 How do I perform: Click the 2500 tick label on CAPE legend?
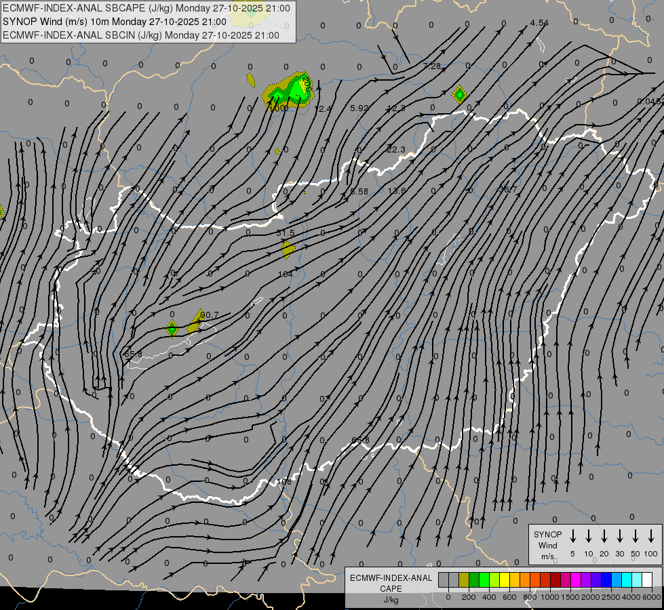click(x=611, y=597)
